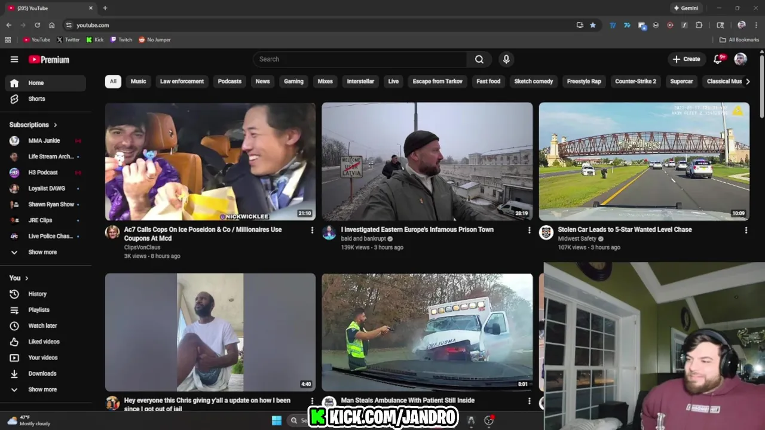Open the Subscriptions section chevron
The image size is (765, 430).
(x=56, y=125)
